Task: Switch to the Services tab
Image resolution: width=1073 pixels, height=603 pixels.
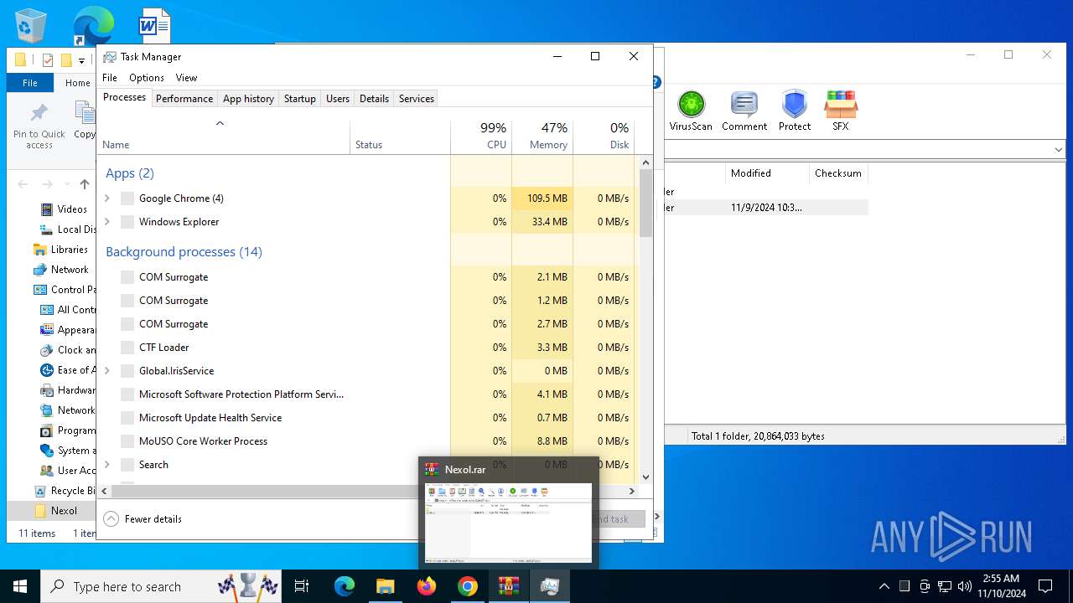Action: pyautogui.click(x=417, y=98)
